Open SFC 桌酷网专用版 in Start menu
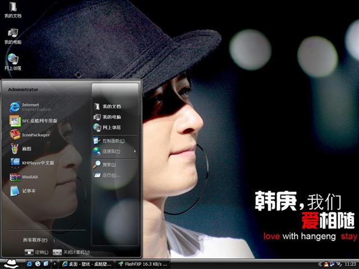The image size is (359, 269). 34,121
